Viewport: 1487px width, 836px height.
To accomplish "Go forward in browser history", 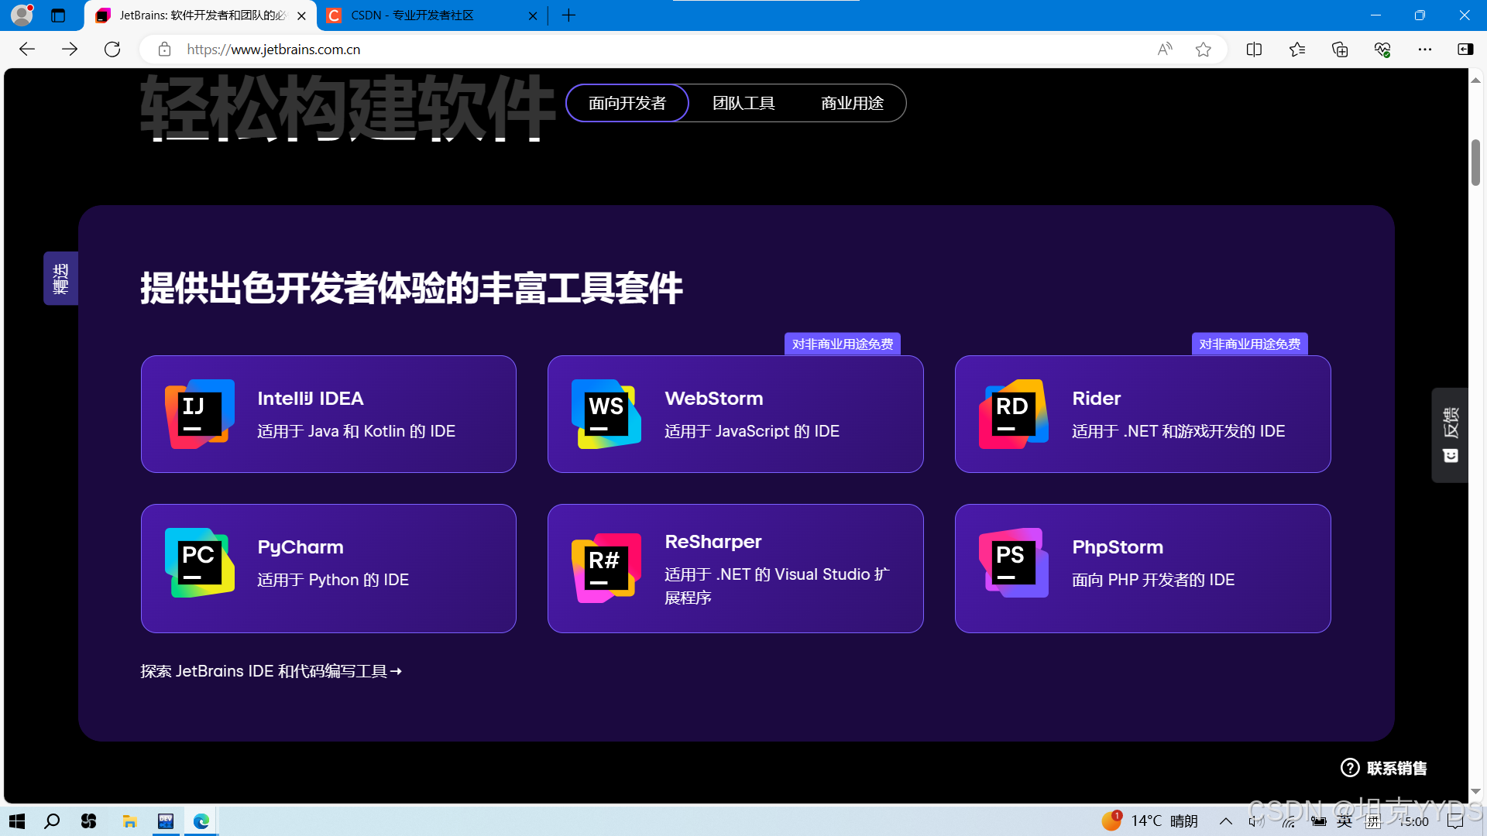I will pos(70,50).
